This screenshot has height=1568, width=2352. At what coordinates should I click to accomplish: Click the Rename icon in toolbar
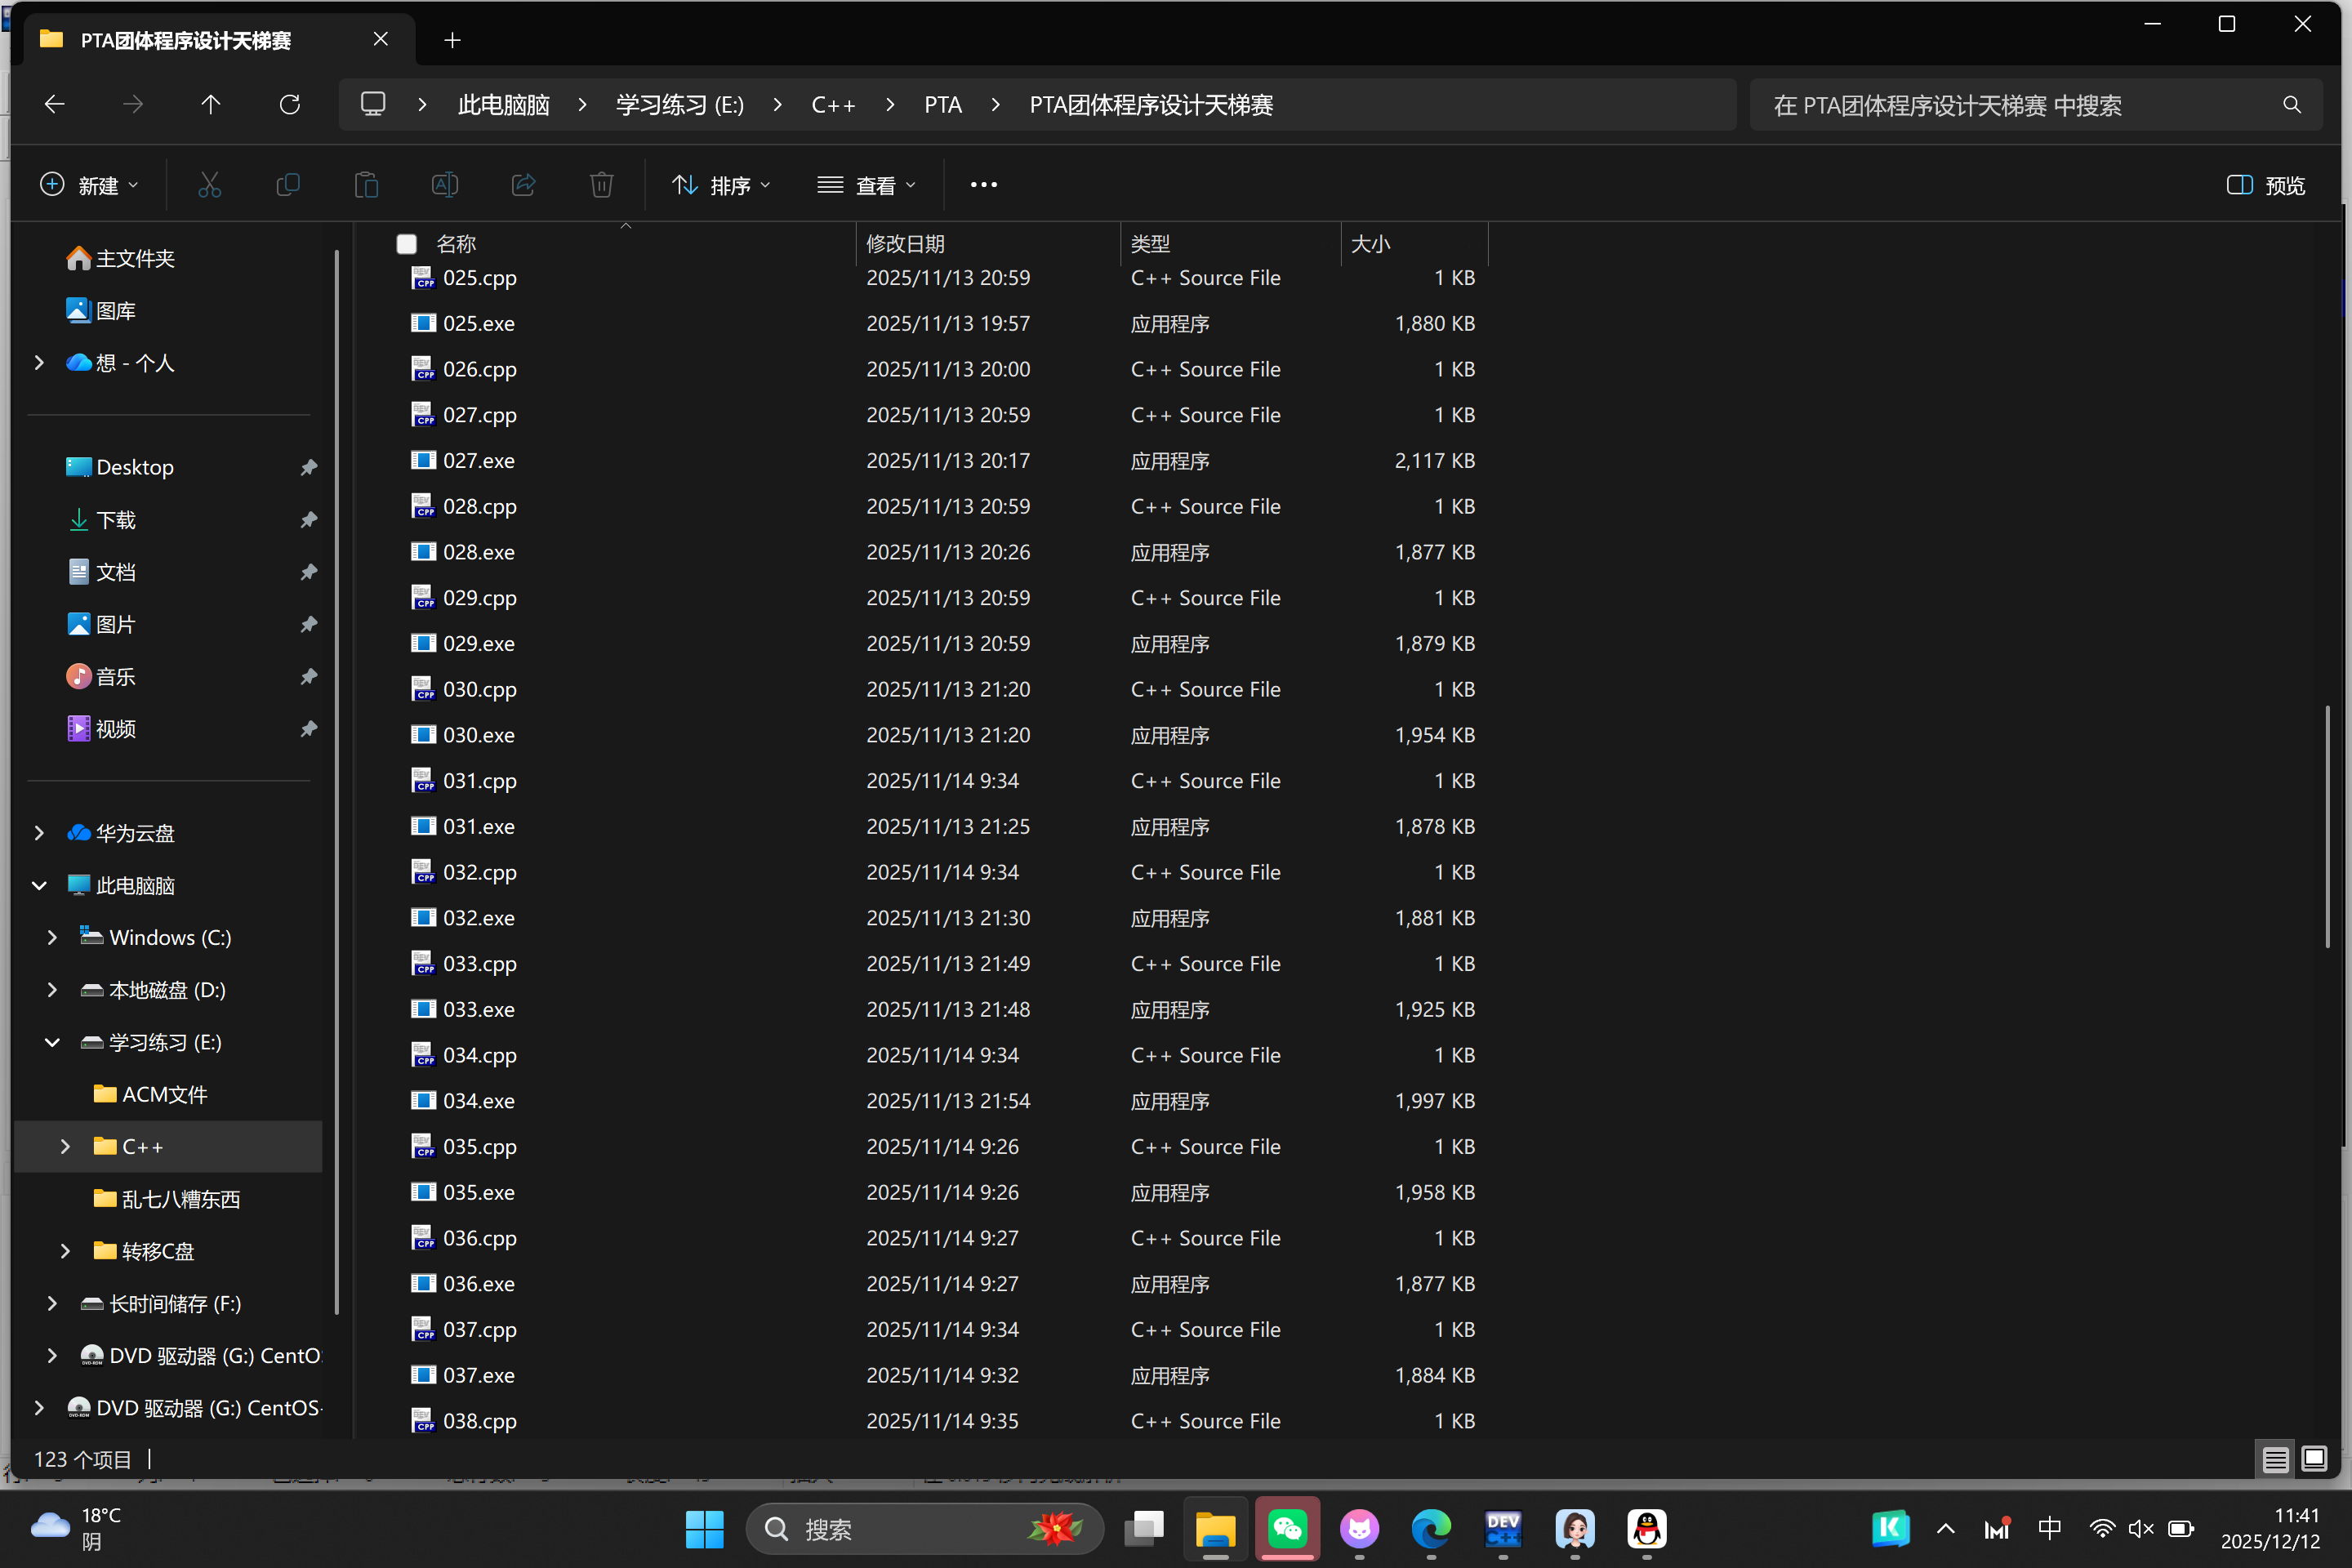pyautogui.click(x=445, y=185)
